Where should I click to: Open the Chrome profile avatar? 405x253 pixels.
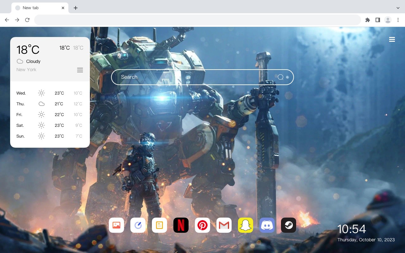coord(388,20)
